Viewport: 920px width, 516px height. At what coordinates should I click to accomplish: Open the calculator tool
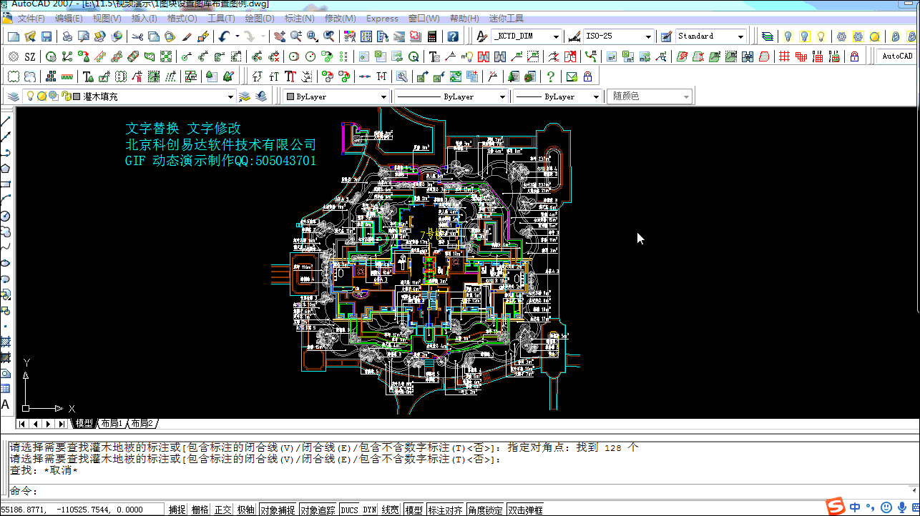pyautogui.click(x=432, y=36)
